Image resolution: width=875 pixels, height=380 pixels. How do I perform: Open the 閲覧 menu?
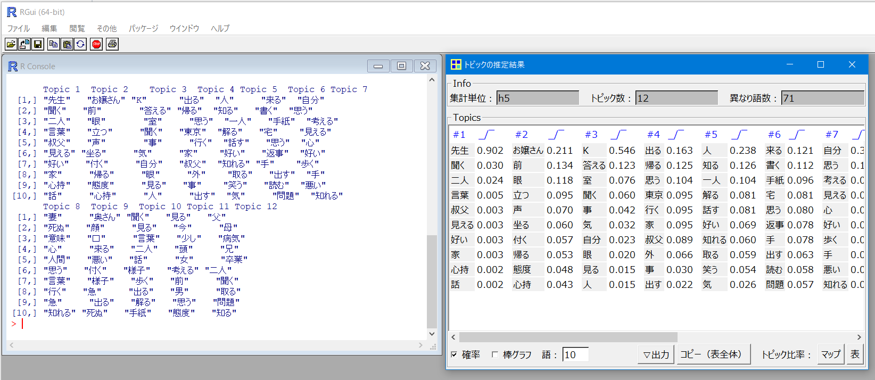point(77,28)
